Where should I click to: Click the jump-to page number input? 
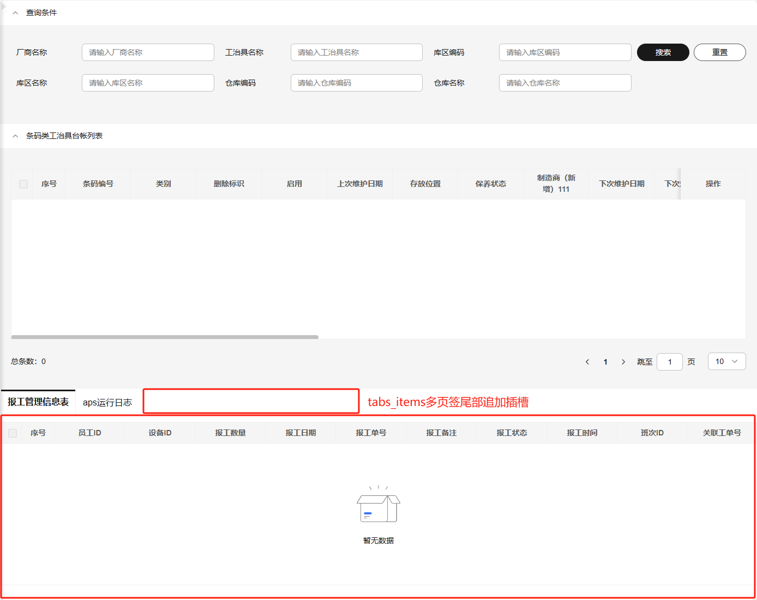[669, 362]
